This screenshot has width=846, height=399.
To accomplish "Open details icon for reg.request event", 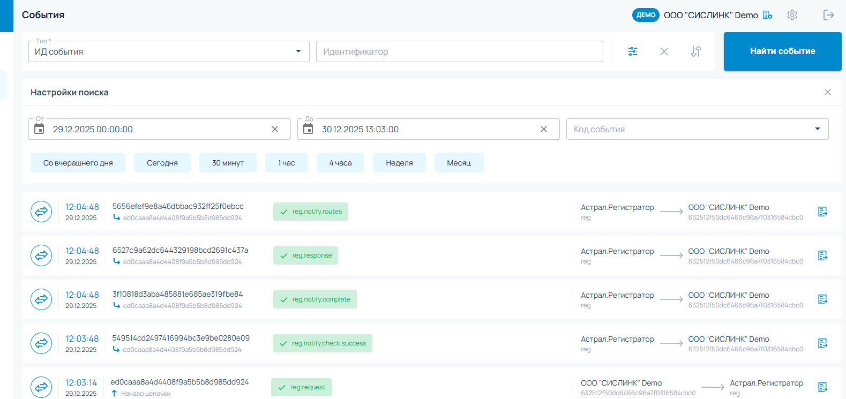I will [x=823, y=387].
